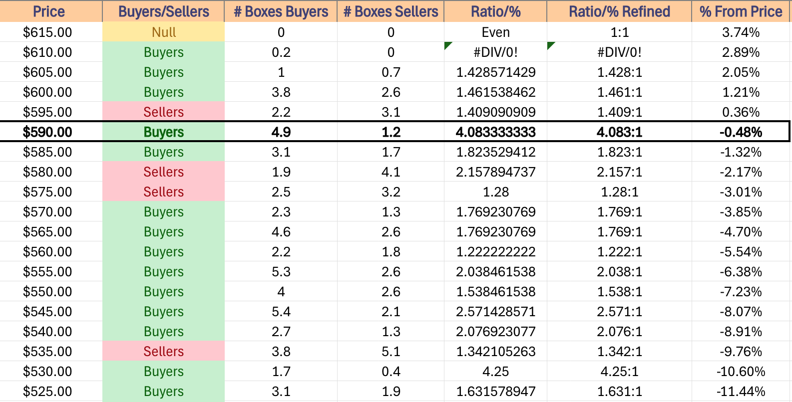This screenshot has height=402, width=792.
Task: Click the Sellers cell in $575.00 row
Action: 163,192
